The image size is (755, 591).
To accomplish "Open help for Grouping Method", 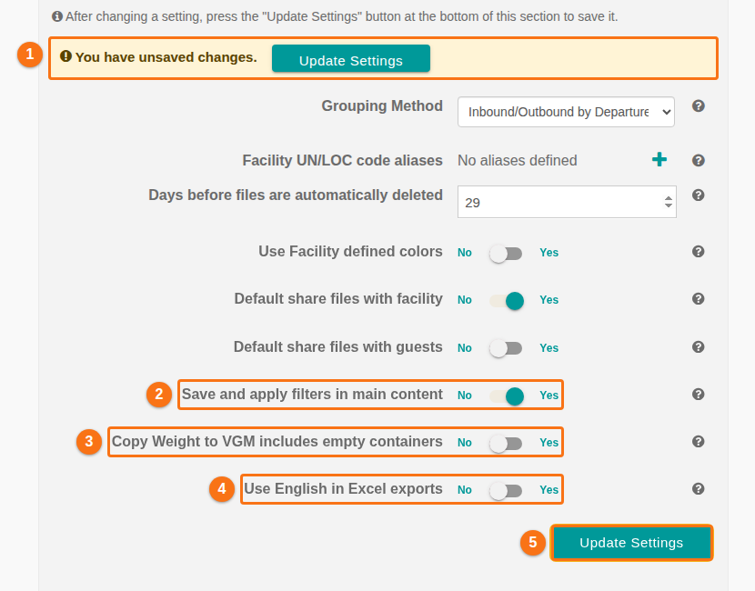I will (x=699, y=105).
